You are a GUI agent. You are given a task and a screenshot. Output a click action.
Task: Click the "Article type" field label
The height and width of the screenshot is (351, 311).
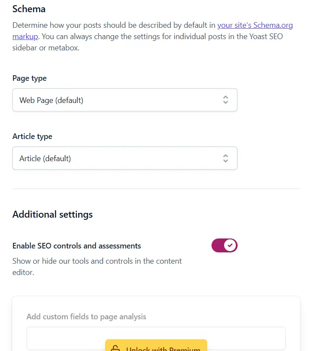[32, 136]
